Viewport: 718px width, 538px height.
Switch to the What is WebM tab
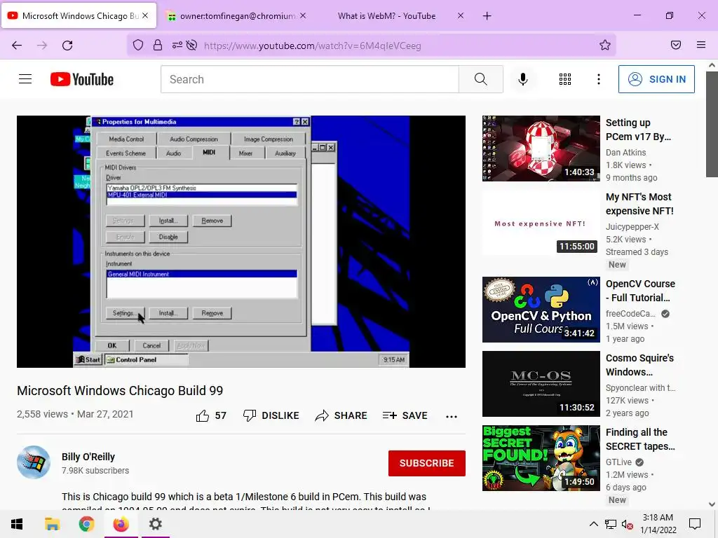386,16
